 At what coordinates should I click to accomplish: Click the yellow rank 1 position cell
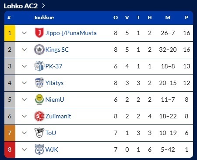click(x=10, y=33)
